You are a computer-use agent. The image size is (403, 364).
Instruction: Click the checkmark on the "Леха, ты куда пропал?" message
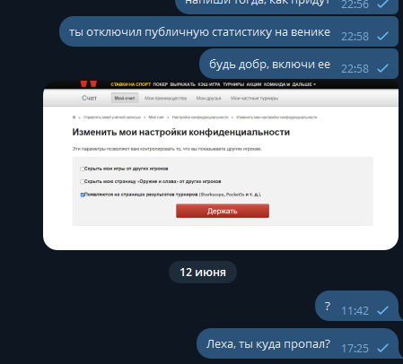point(382,348)
